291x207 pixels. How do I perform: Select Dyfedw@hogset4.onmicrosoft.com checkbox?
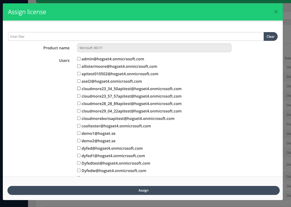79,171
